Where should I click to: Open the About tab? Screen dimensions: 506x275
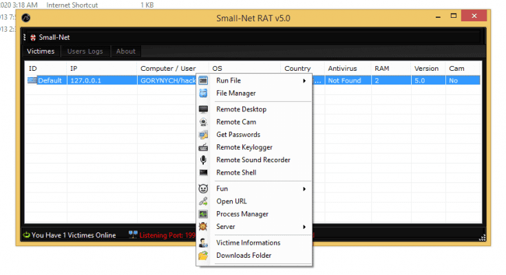pyautogui.click(x=125, y=52)
